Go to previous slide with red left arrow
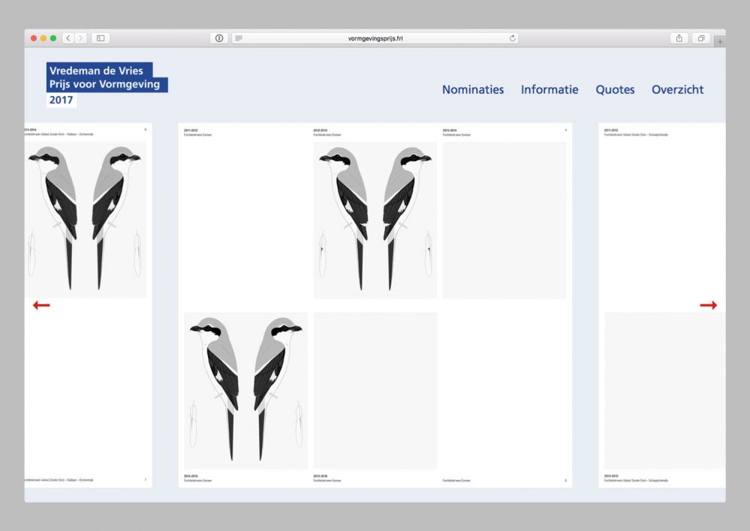The width and height of the screenshot is (750, 531). click(41, 305)
